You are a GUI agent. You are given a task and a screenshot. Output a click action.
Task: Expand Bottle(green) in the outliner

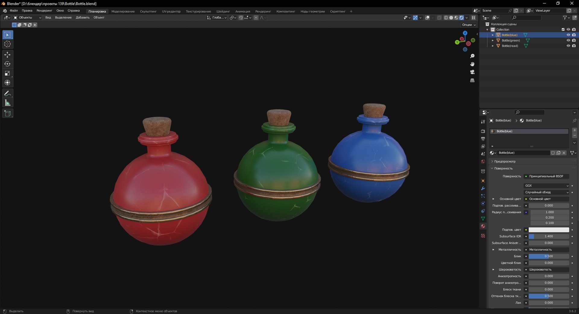point(493,40)
